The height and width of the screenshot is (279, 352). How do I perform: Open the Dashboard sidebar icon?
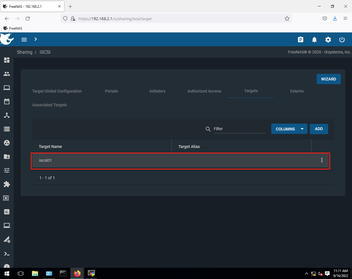tap(7, 60)
